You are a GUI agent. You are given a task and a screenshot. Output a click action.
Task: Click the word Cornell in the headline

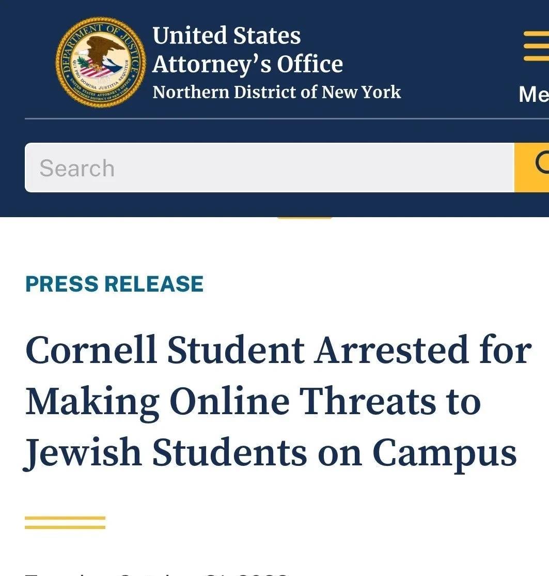(91, 350)
